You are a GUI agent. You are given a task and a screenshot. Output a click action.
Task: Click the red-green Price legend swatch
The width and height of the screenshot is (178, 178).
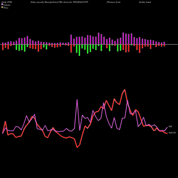(x=2, y=7)
